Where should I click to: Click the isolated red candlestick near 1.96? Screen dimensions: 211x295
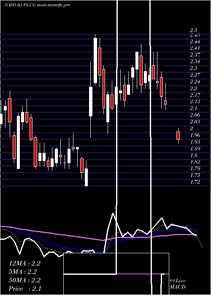[x=178, y=135]
